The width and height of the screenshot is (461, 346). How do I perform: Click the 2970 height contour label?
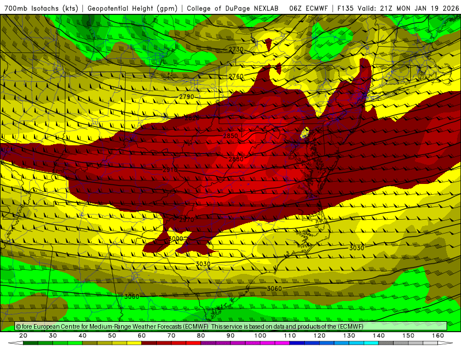[187, 220]
